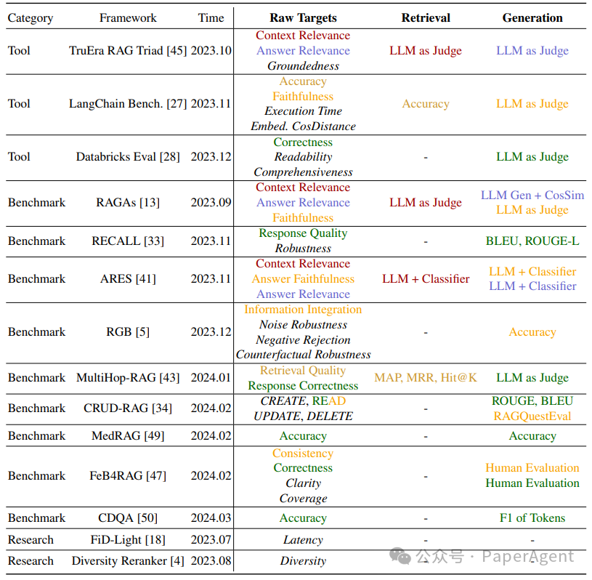Click '2023.07' time cell for FiD-Light
The height and width of the screenshot is (580, 592).
click(x=211, y=540)
